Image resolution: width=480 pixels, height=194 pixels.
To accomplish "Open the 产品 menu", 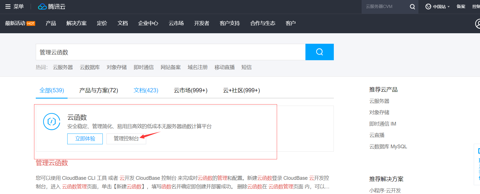I will [x=51, y=23].
